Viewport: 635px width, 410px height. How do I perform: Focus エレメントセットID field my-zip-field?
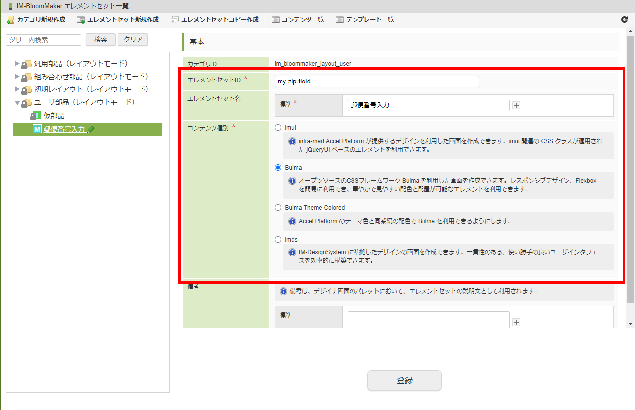[x=377, y=82]
